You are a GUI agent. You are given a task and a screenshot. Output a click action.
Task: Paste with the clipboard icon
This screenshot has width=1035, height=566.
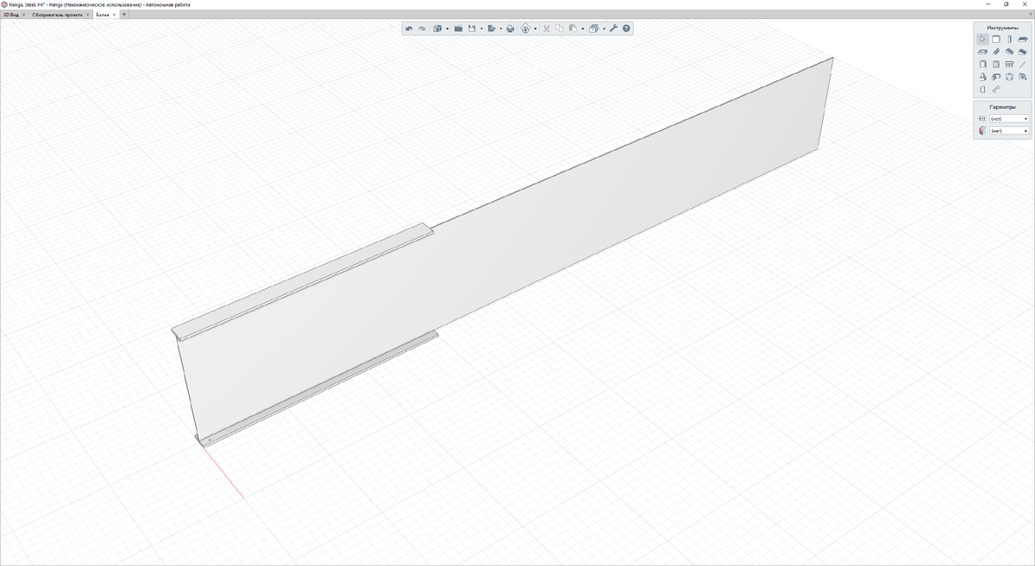tap(573, 28)
